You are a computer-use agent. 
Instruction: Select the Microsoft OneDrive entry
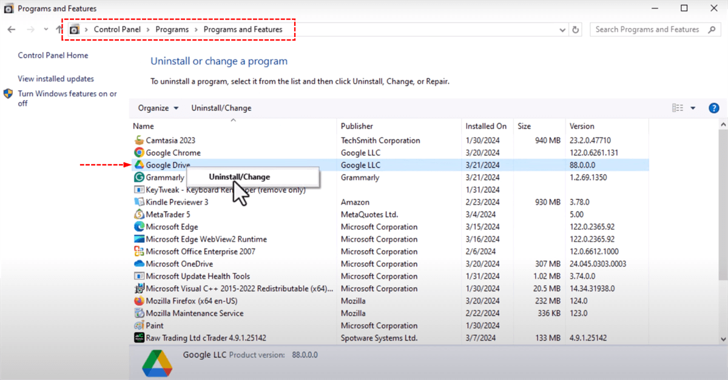(179, 264)
